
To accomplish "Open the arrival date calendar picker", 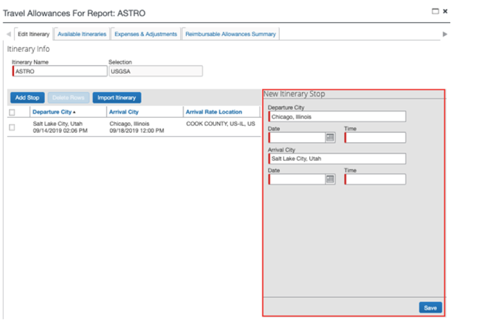I will [x=330, y=179].
